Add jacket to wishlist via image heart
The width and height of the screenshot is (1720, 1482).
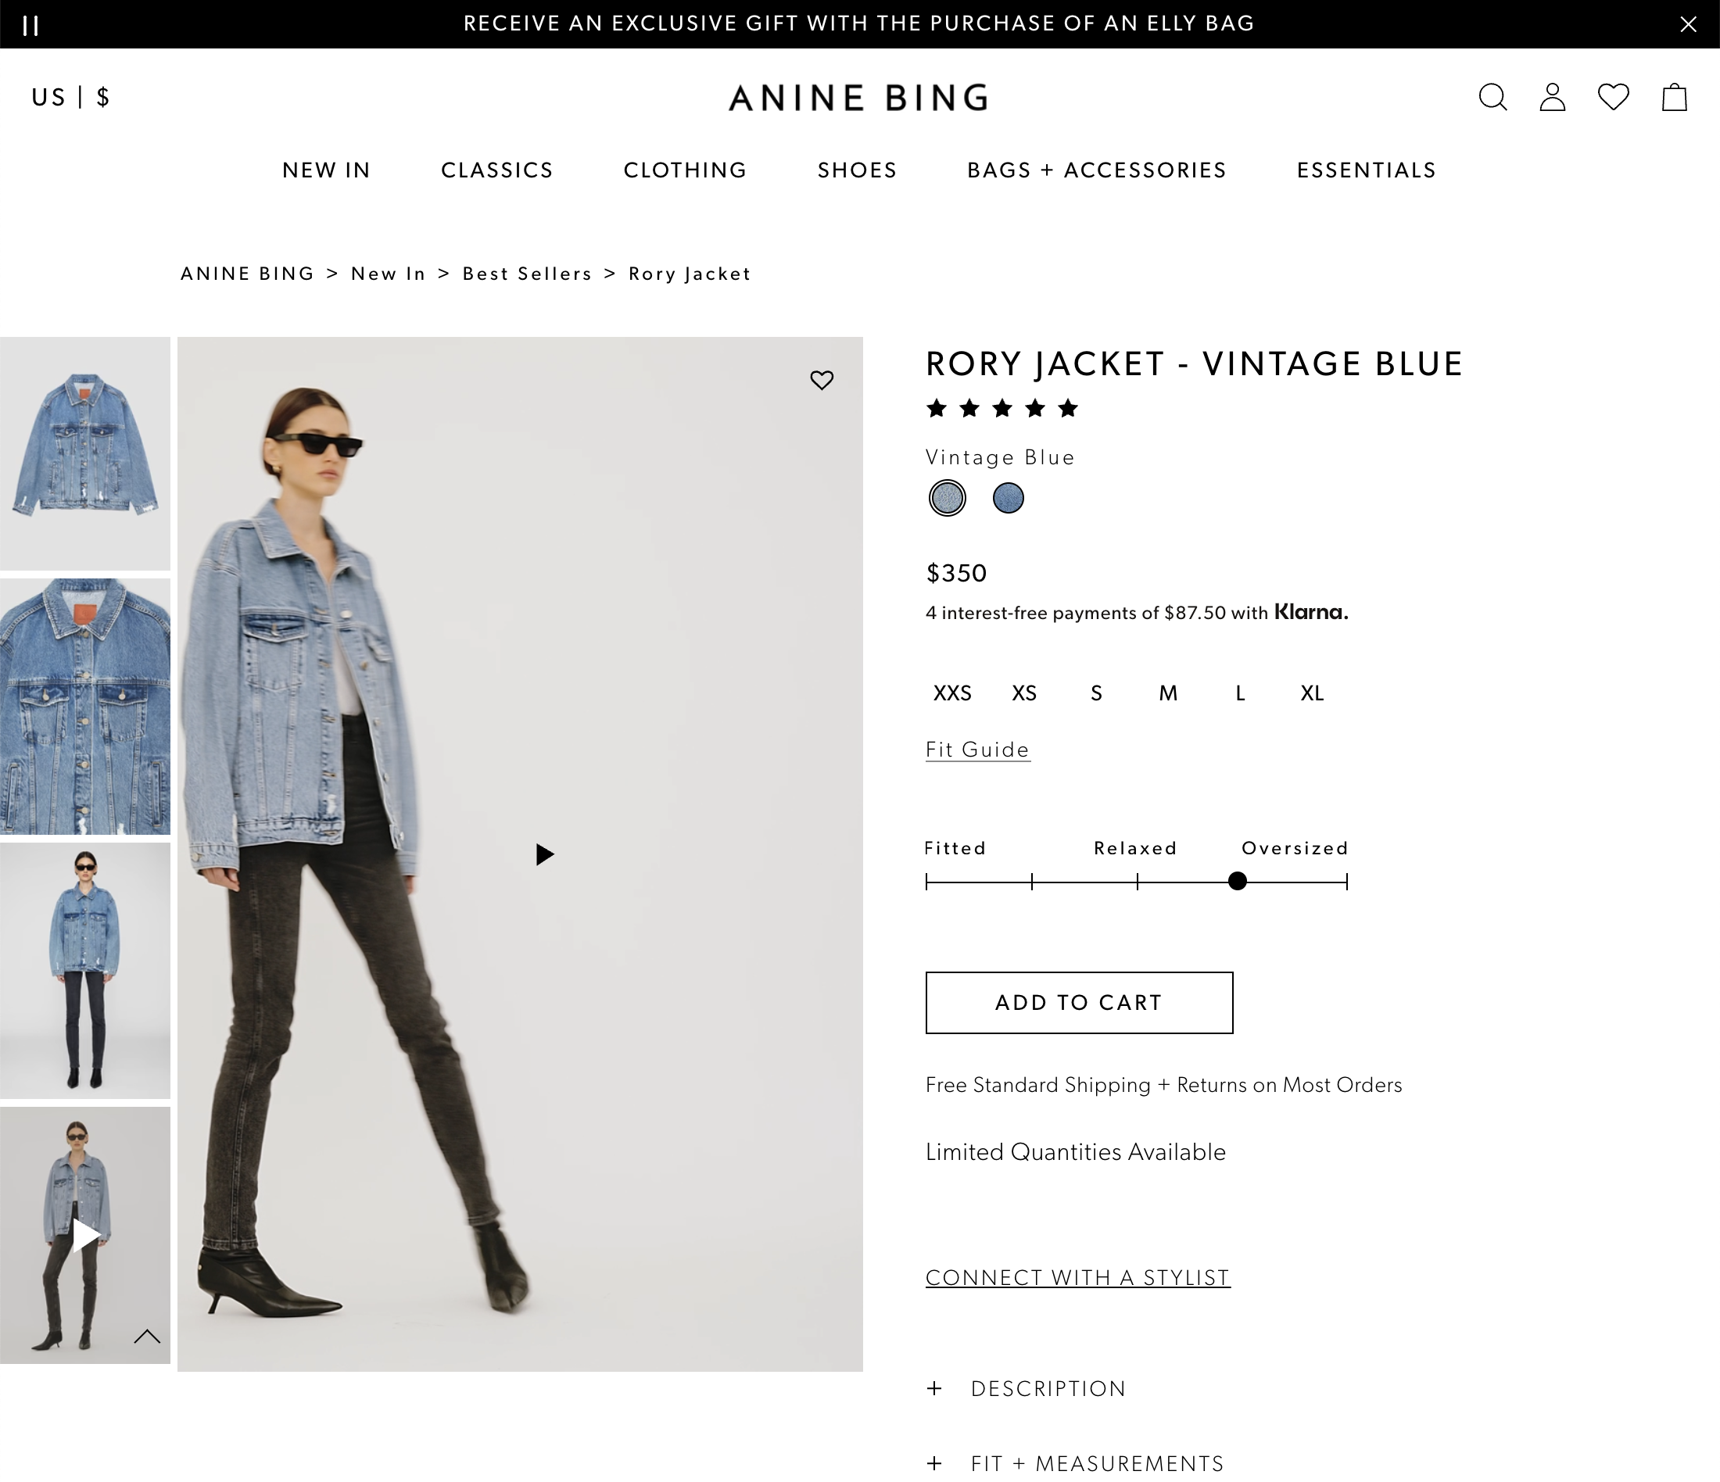821,379
